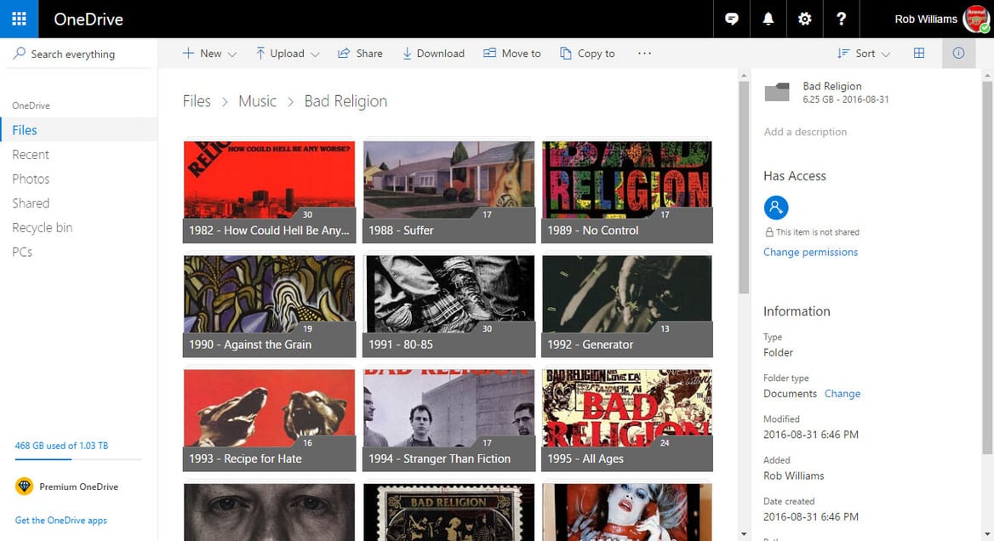
Task: Select Files in the sidebar
Action: pyautogui.click(x=78, y=129)
